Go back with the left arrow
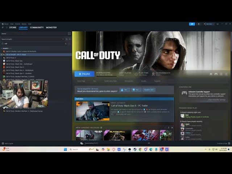The image size is (232, 174). tap(3, 28)
